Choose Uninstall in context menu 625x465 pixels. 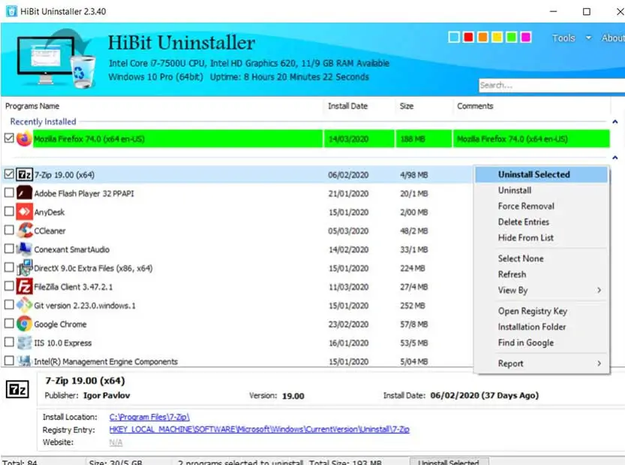click(541, 190)
